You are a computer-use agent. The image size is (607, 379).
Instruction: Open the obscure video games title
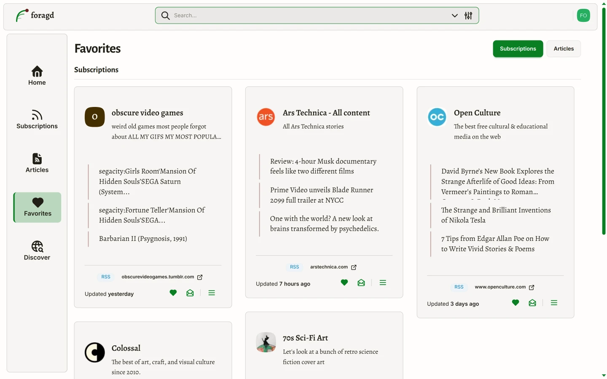148,113
